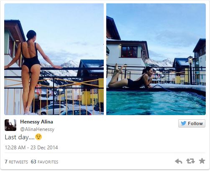The image size is (210, 171).
Task: Click the "23 Dec 2014" date text
Action: (44, 148)
